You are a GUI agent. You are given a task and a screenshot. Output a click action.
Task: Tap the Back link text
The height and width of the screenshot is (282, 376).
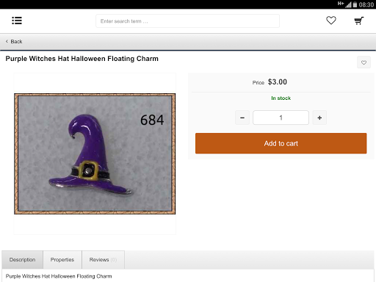coord(16,42)
